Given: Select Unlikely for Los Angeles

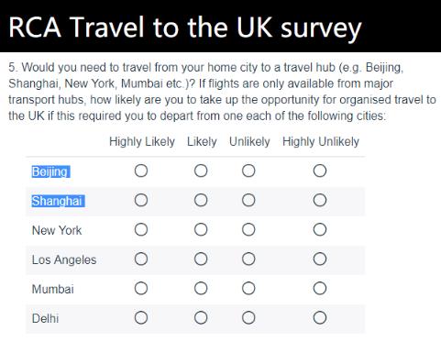Looking at the screenshot, I should click(248, 259).
